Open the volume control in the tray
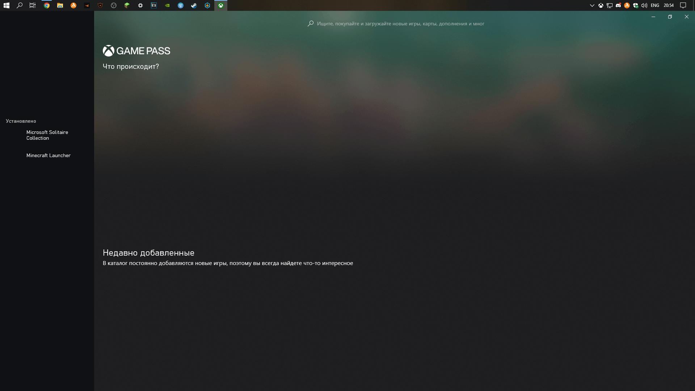 coord(644,5)
